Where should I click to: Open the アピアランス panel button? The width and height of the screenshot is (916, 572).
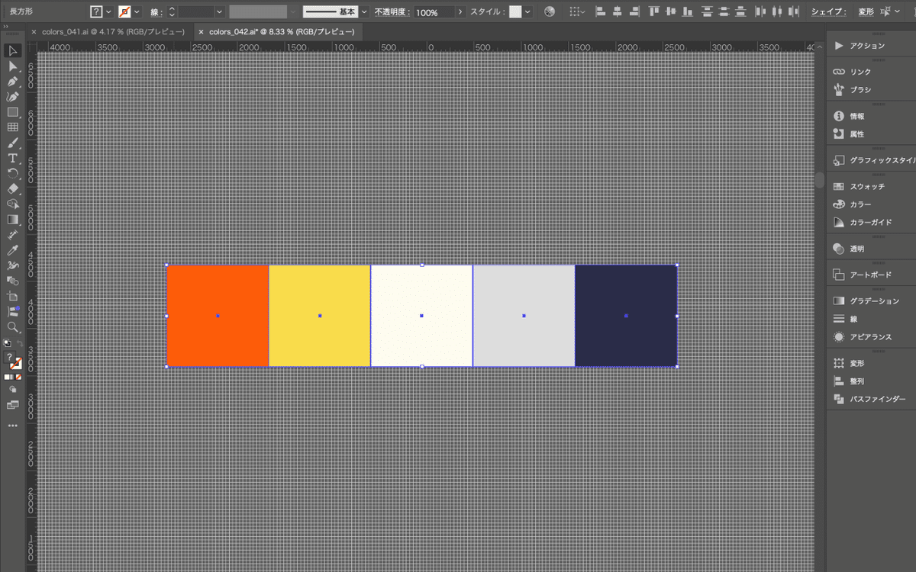point(871,337)
